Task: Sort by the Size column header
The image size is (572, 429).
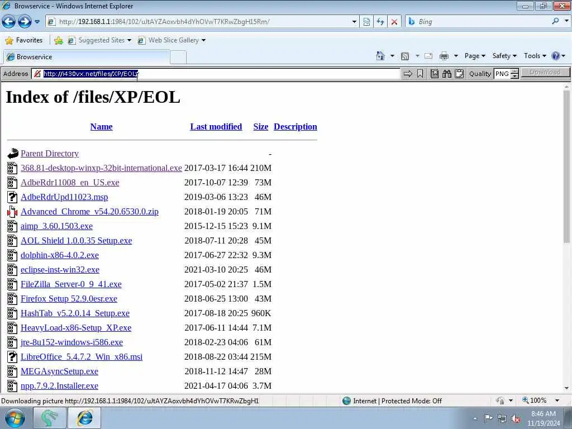Action: (x=261, y=127)
